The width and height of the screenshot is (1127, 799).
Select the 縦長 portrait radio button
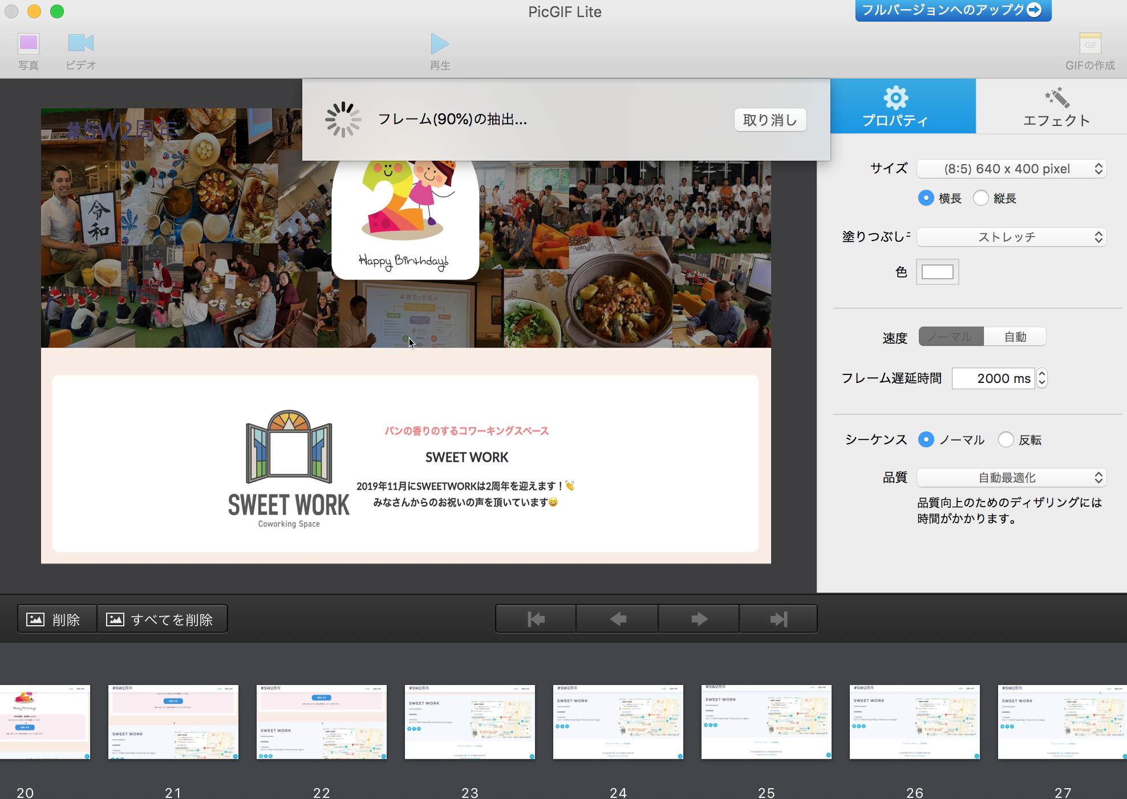tap(980, 198)
